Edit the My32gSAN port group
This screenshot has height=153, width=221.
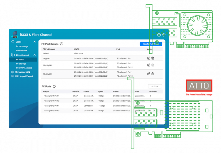click(x=149, y=74)
